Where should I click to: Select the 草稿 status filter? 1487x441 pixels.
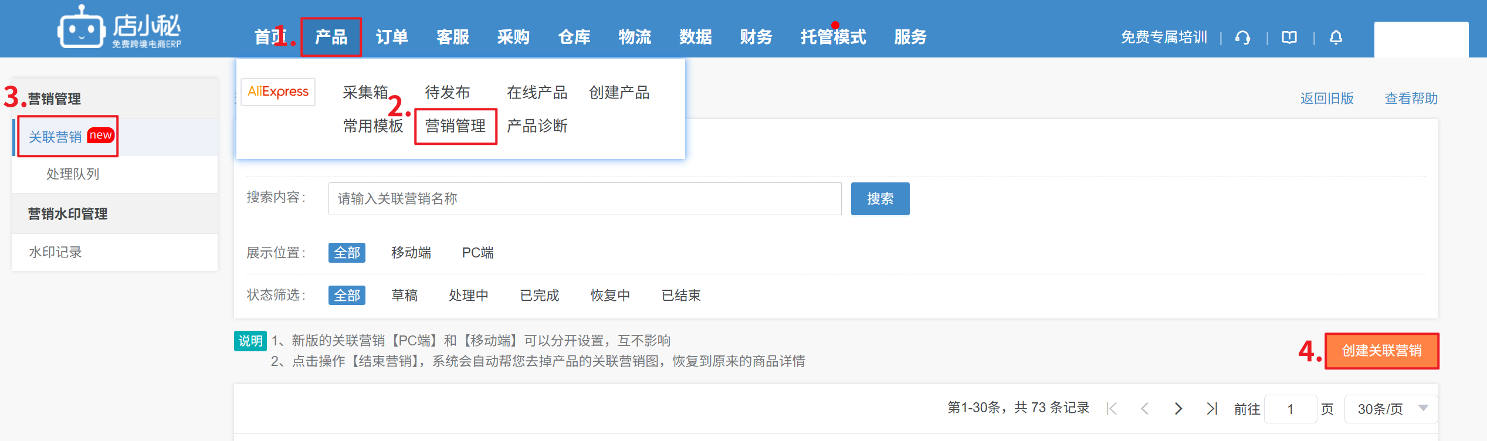click(404, 296)
